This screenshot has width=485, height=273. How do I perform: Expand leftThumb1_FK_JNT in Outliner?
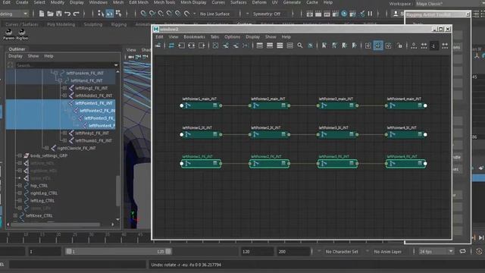click(x=64, y=140)
